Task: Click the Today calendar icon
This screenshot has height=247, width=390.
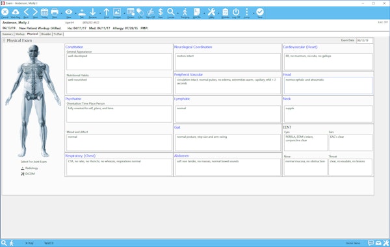Action: (44, 12)
